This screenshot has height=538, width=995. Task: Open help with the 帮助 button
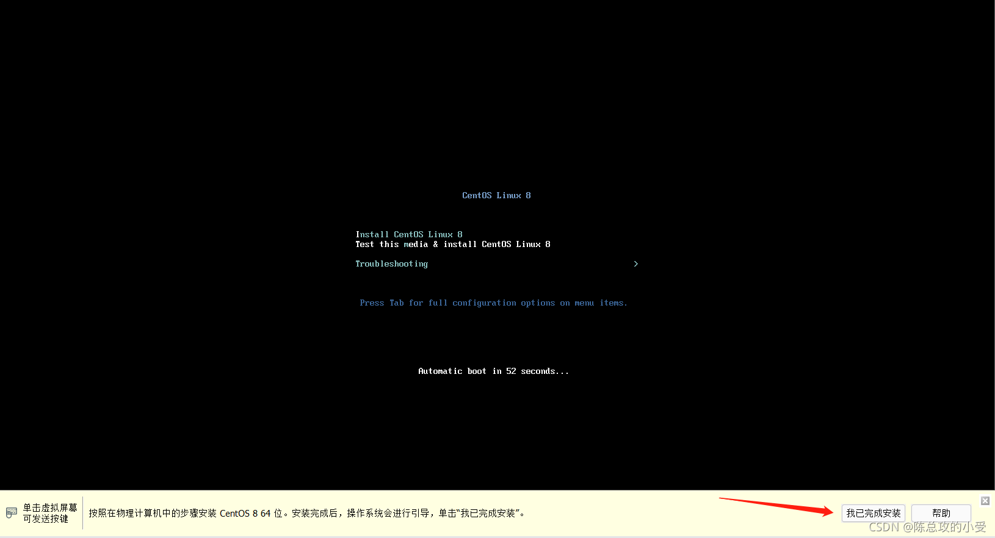[x=940, y=513]
